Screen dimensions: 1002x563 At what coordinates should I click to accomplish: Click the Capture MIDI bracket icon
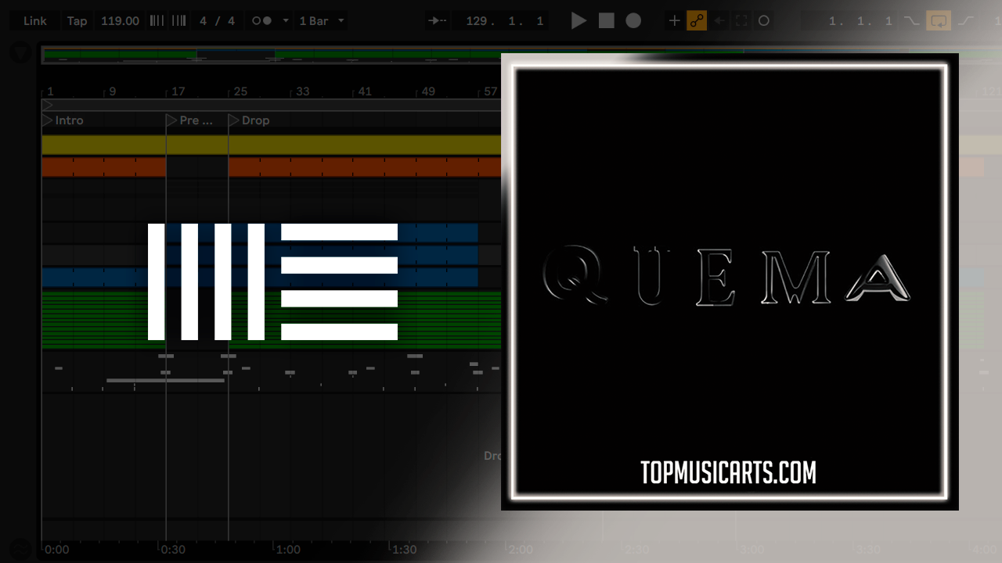click(741, 21)
